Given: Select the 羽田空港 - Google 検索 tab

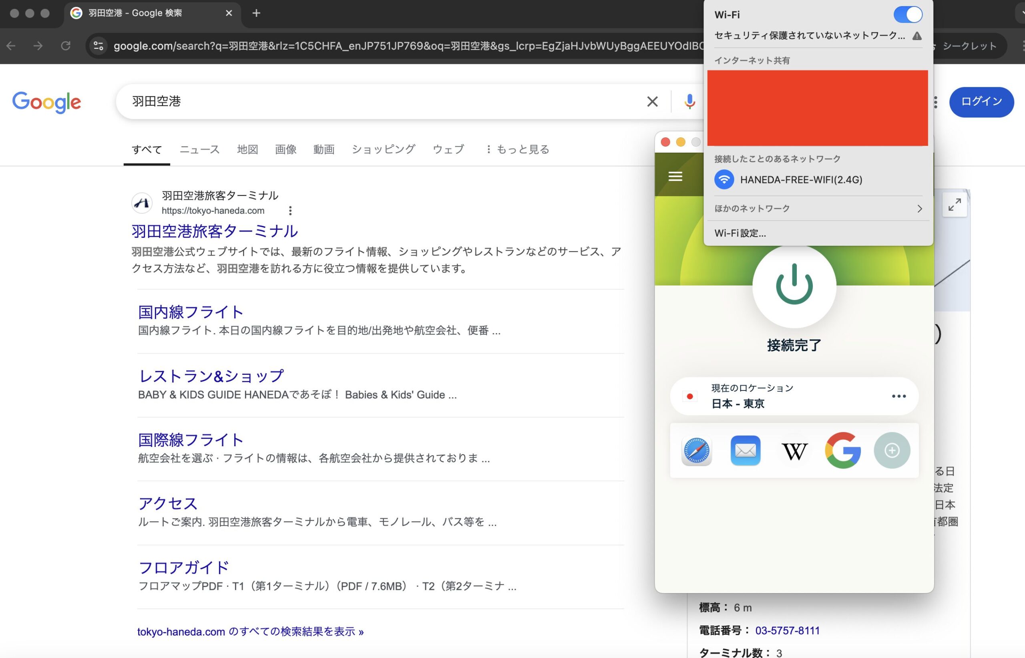Looking at the screenshot, I should point(152,13).
